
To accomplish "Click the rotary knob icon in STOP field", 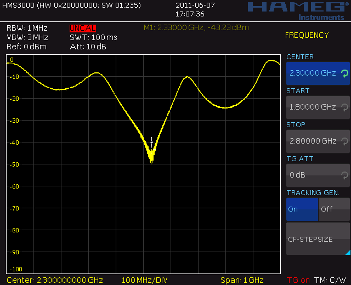I will pyautogui.click(x=344, y=141).
